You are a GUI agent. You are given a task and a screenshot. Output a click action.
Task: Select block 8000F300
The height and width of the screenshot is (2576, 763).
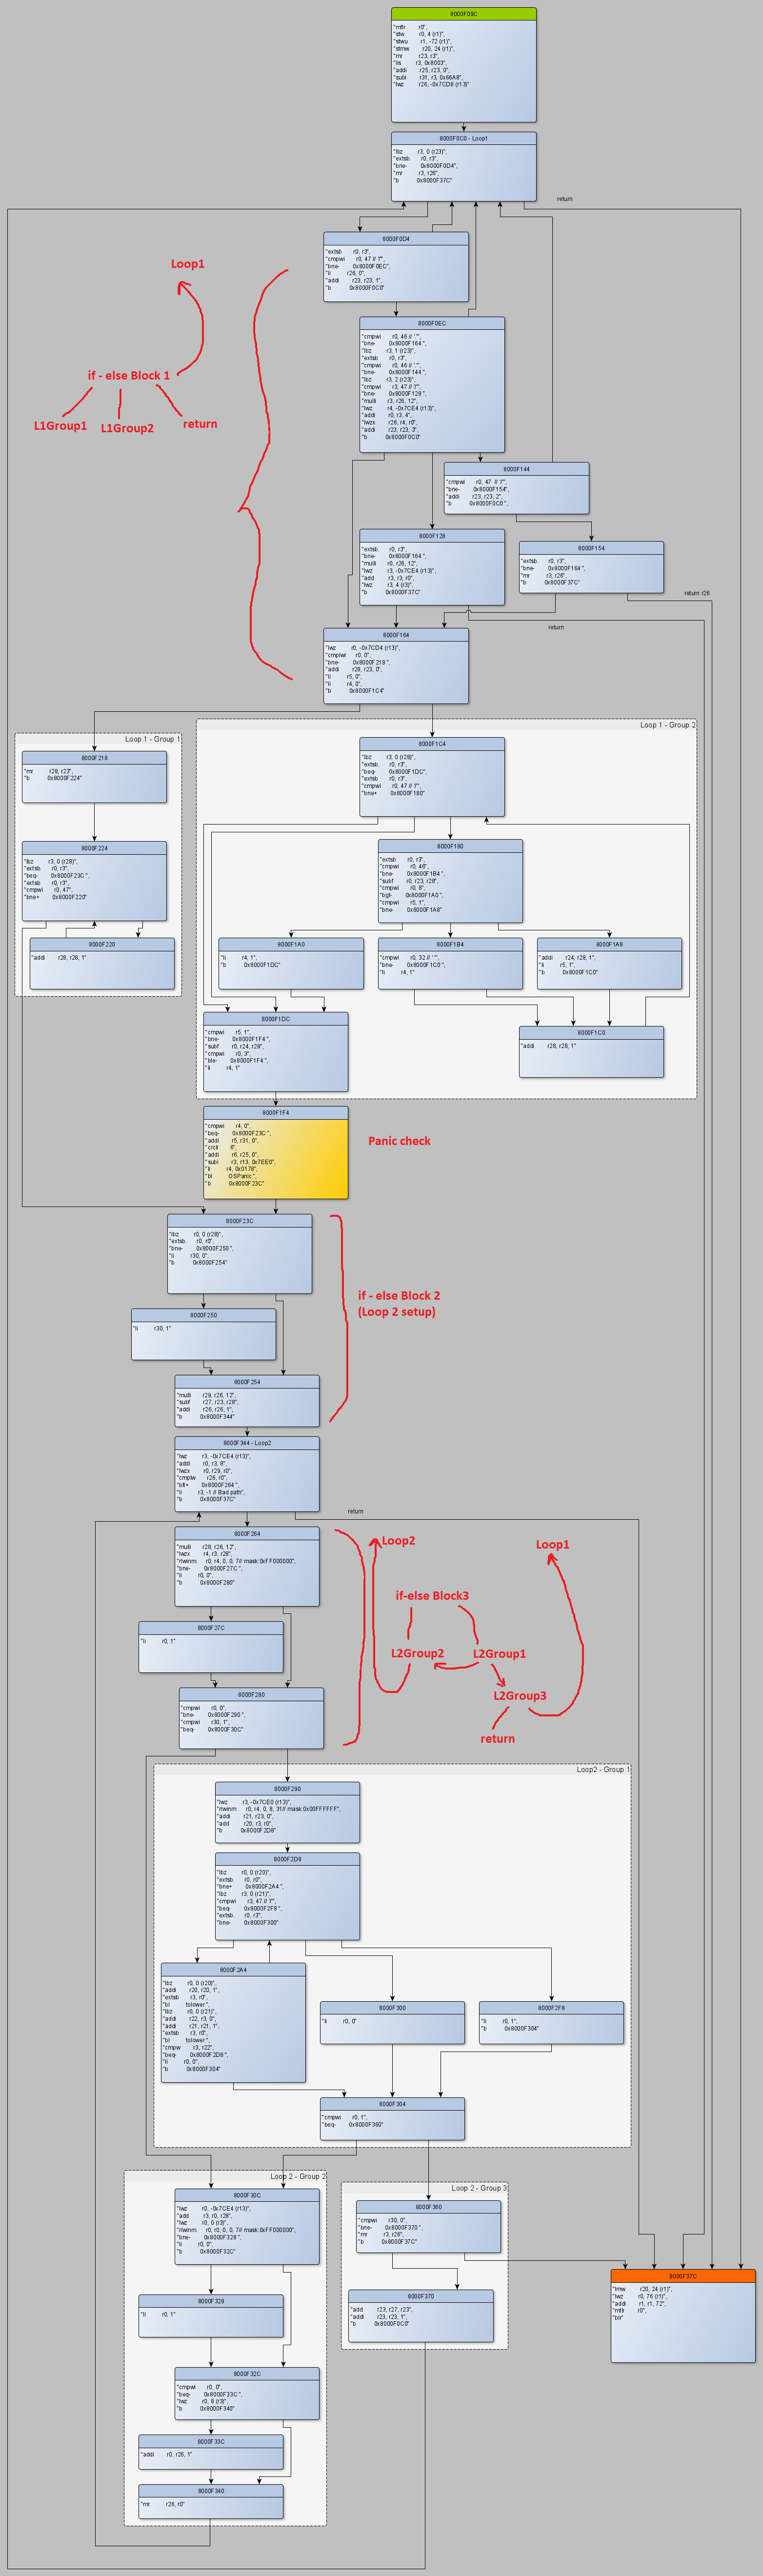[392, 2023]
